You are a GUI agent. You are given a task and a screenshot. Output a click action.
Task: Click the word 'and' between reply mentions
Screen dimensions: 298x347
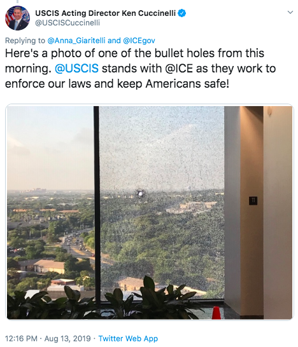click(114, 41)
